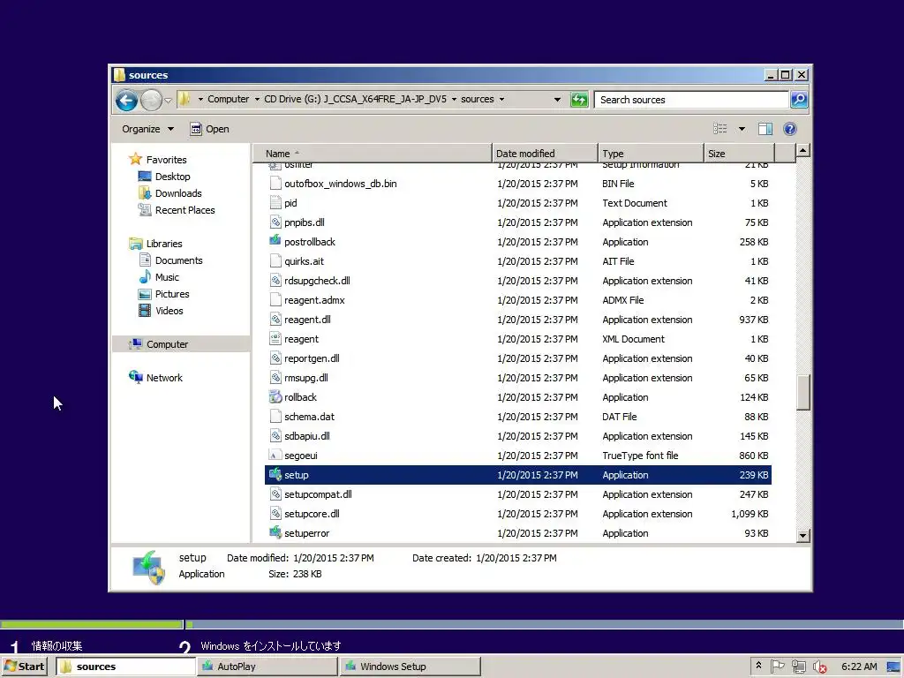
Task: Select the rdsupgcheck.dll file icon
Action: pos(275,281)
